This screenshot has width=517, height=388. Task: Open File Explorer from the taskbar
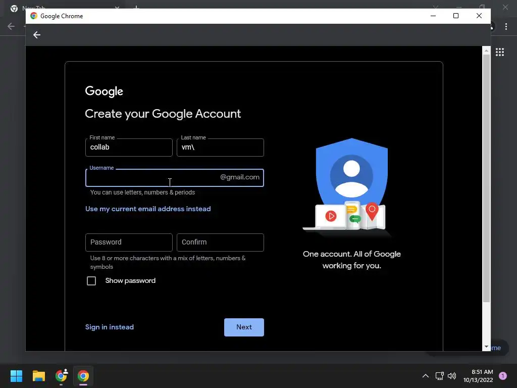38,376
